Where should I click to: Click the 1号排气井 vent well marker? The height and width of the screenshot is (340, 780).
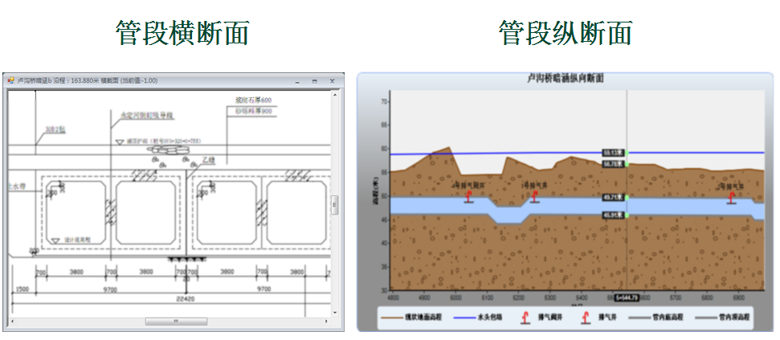coord(535,197)
